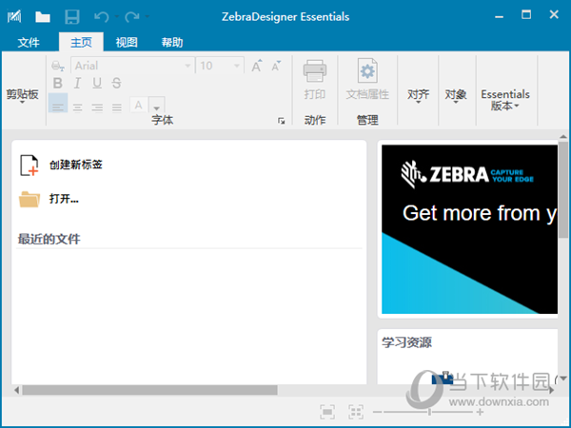Minimize the ZebraDesigner window
Viewport: 571px width, 428px height.
499,16
